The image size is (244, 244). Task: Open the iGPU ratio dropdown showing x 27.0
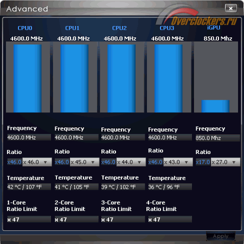click(x=226, y=162)
